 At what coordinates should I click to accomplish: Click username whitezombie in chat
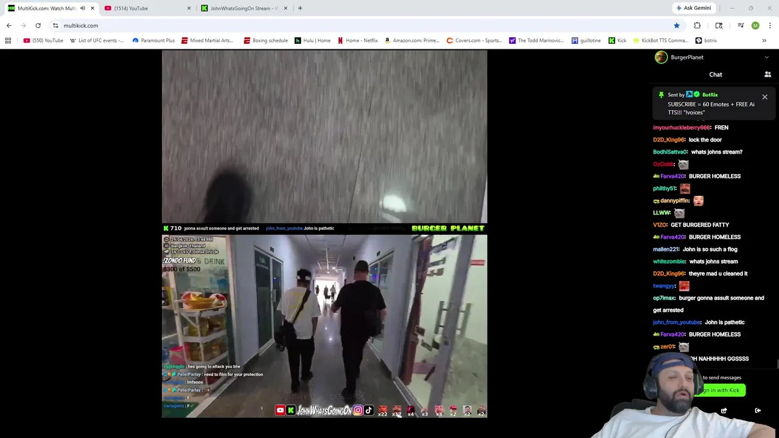(x=669, y=262)
